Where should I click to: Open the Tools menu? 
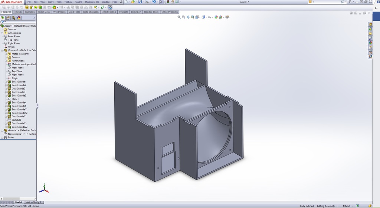pyautogui.click(x=59, y=2)
